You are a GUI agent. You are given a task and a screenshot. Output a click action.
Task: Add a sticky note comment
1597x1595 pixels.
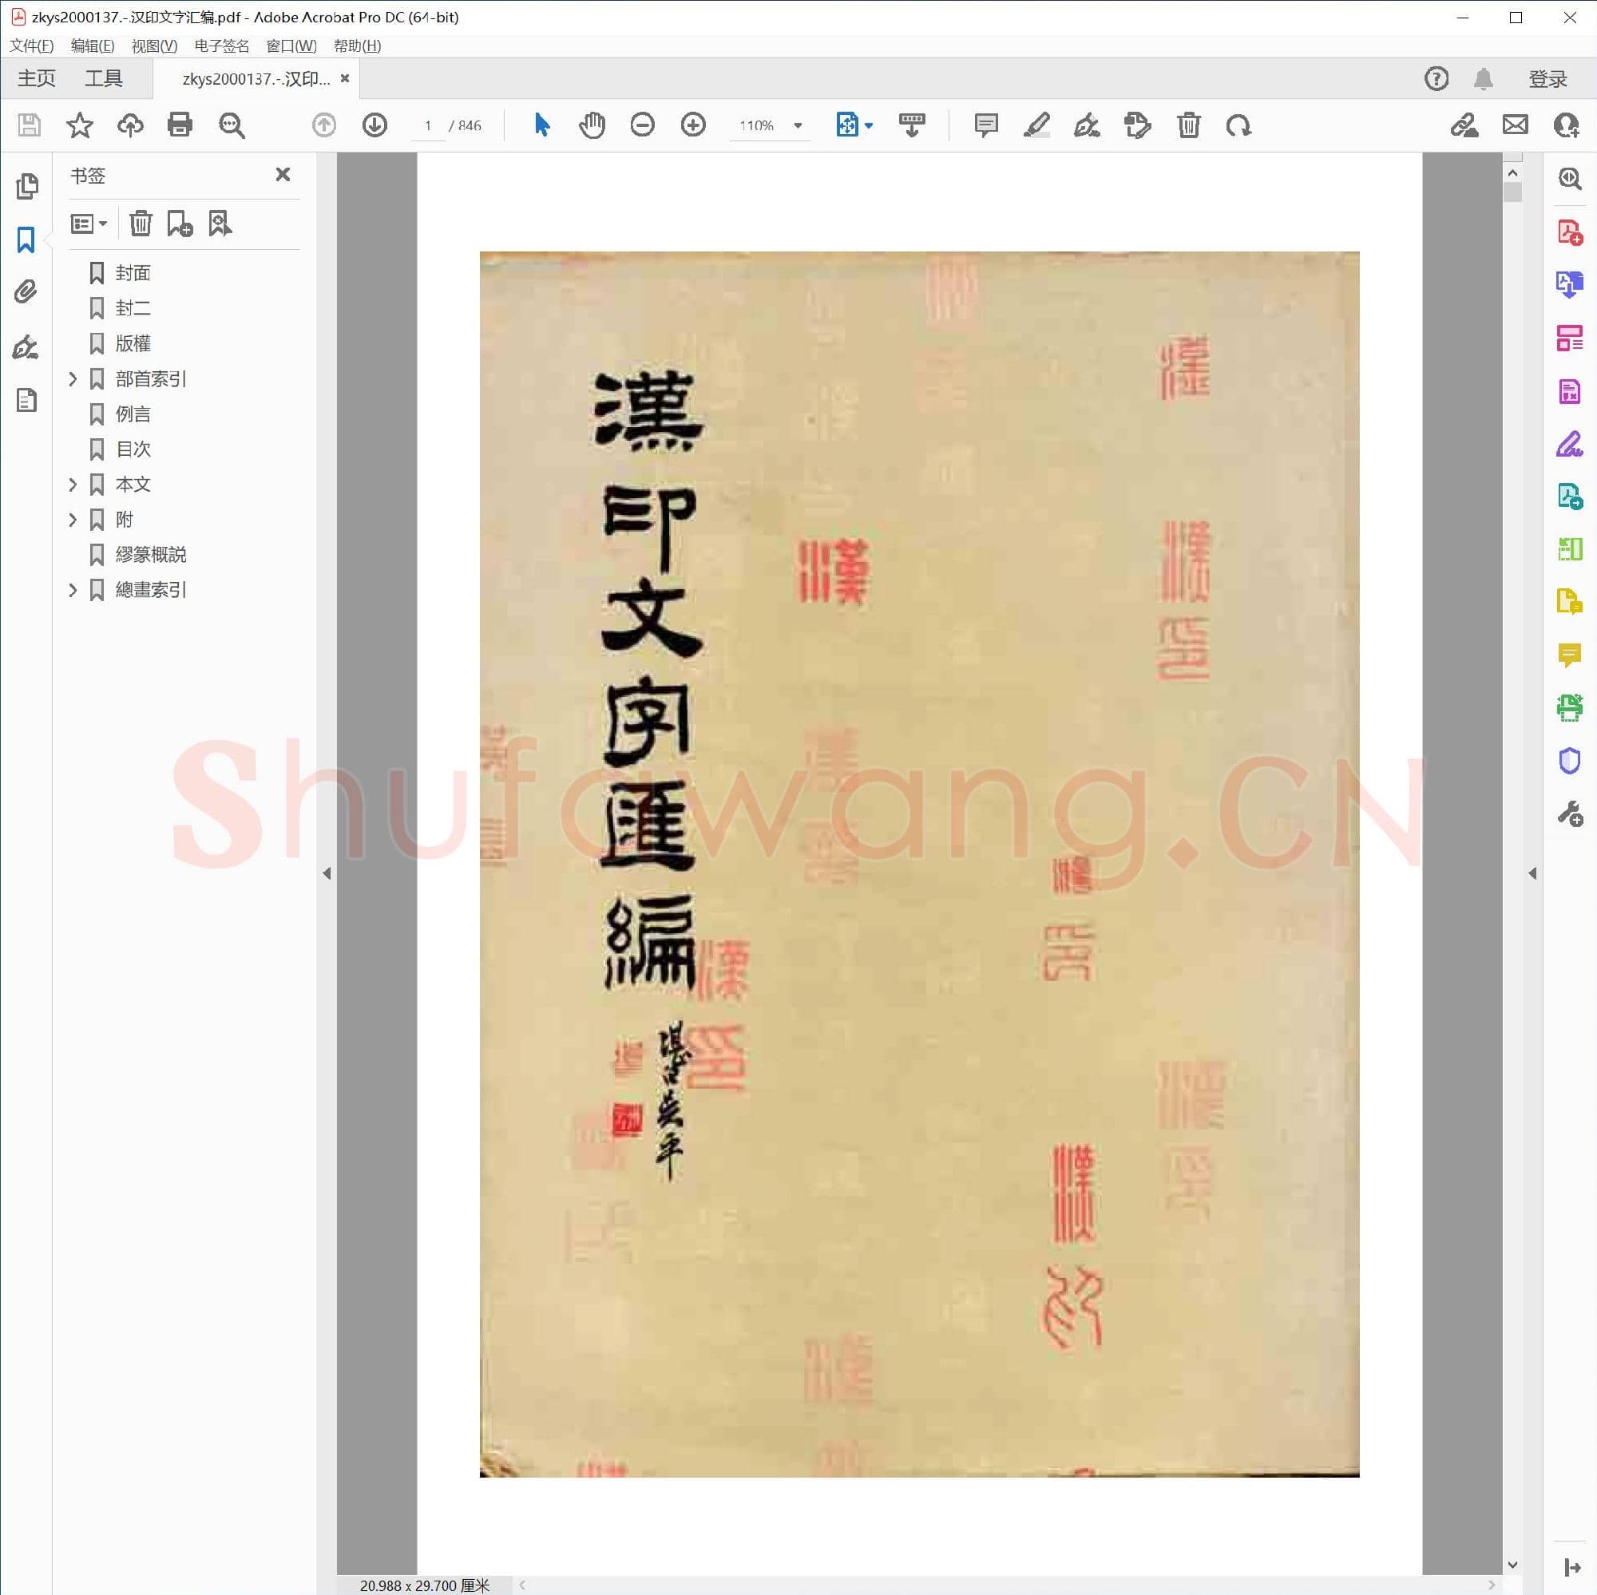click(985, 125)
